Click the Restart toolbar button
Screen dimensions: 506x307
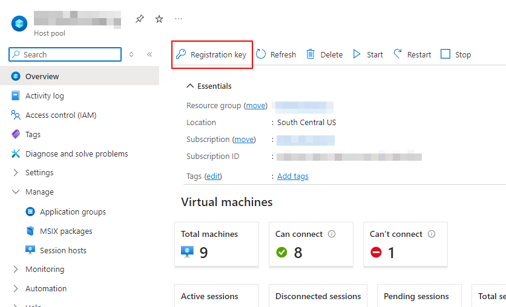coord(412,54)
